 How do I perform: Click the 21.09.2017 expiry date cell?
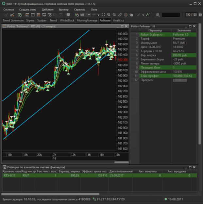pos(121,176)
